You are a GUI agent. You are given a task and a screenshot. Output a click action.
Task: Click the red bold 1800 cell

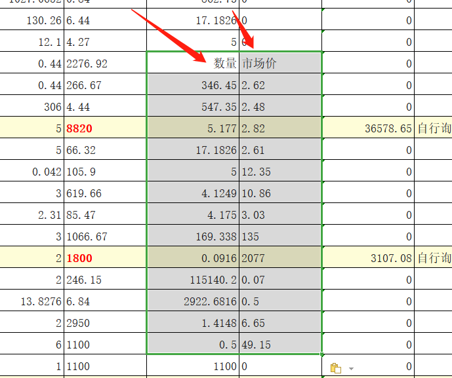[x=105, y=258]
